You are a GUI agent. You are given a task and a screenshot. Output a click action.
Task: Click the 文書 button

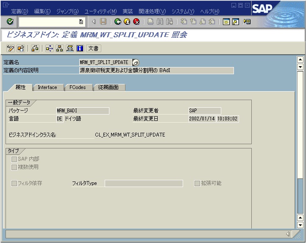click(94, 48)
